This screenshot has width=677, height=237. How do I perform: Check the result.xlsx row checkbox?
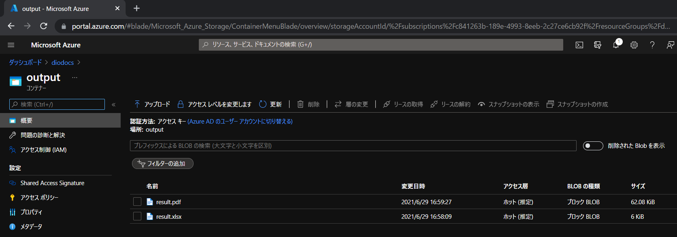(x=137, y=216)
